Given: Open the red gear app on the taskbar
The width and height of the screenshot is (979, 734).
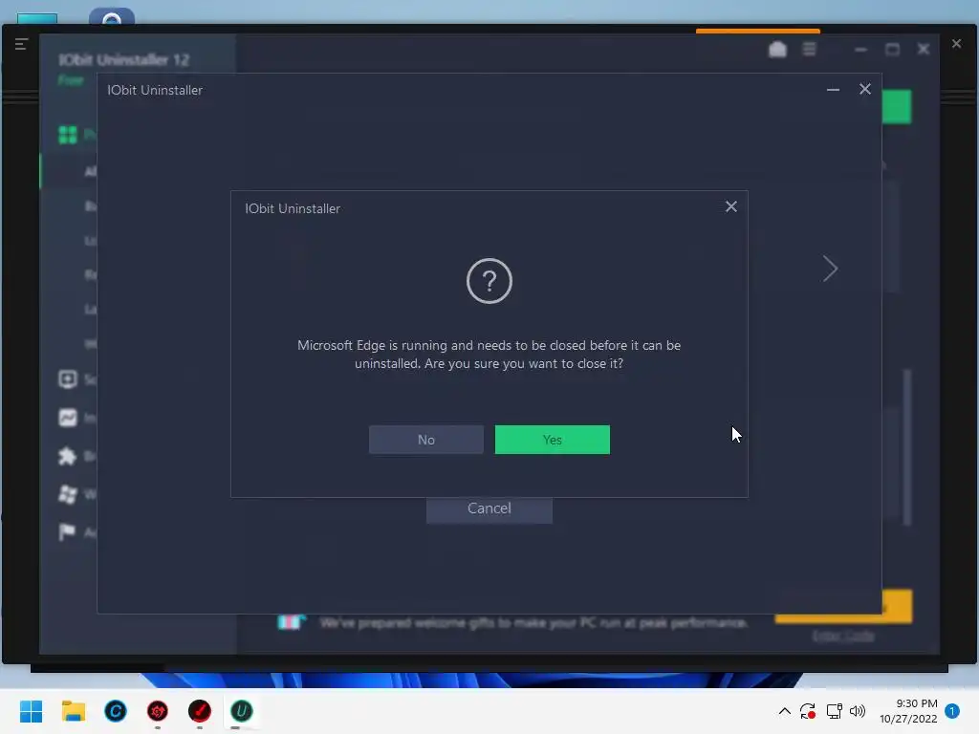Looking at the screenshot, I should 158,711.
